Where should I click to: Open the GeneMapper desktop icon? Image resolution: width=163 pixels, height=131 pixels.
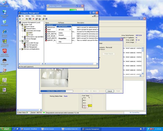pyautogui.click(x=5, y=63)
